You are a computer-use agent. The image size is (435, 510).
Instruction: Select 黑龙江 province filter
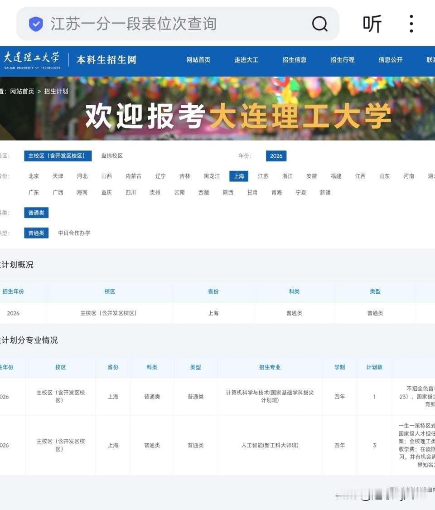(x=212, y=176)
